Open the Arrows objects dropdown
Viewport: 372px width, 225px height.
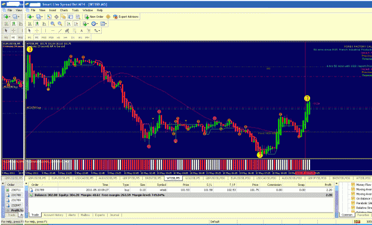point(97,30)
